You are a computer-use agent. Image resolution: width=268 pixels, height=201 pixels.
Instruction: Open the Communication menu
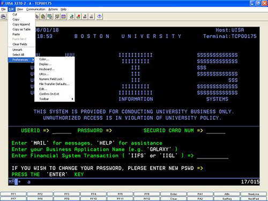click(x=35, y=9)
